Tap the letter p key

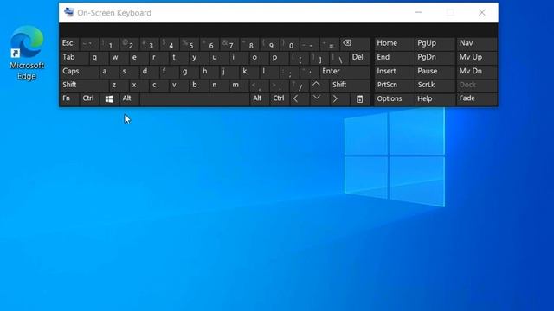click(279, 58)
